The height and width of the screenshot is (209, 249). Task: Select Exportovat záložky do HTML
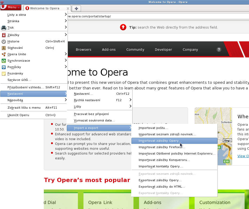[174, 187]
